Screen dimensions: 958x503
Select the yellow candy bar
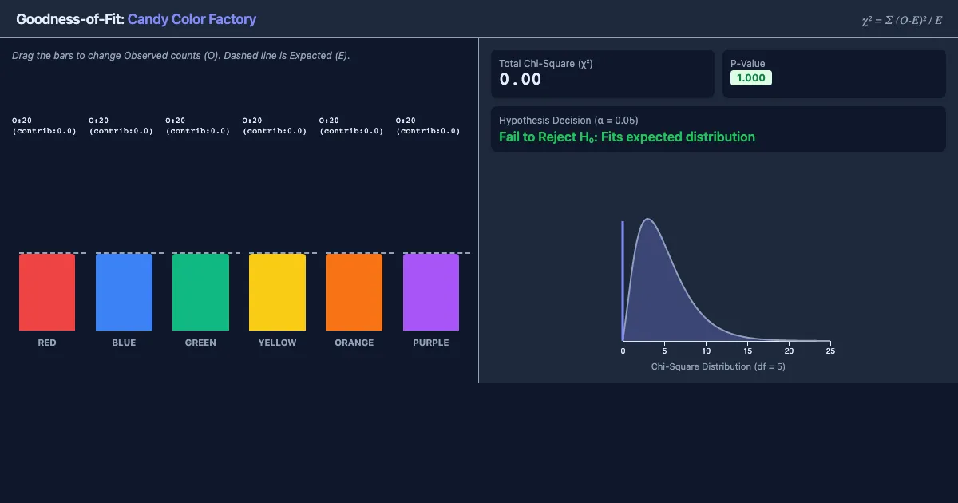[277, 292]
